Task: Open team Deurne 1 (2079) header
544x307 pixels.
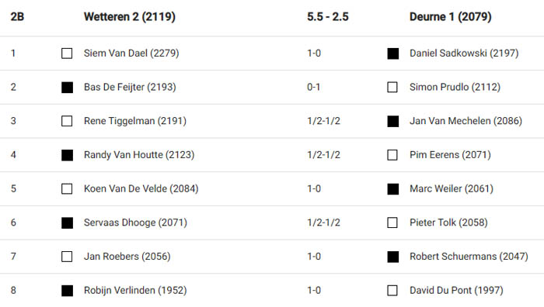Action: click(x=450, y=16)
